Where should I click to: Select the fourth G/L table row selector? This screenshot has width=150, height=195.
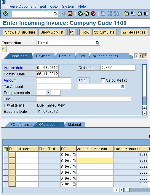point(6,172)
